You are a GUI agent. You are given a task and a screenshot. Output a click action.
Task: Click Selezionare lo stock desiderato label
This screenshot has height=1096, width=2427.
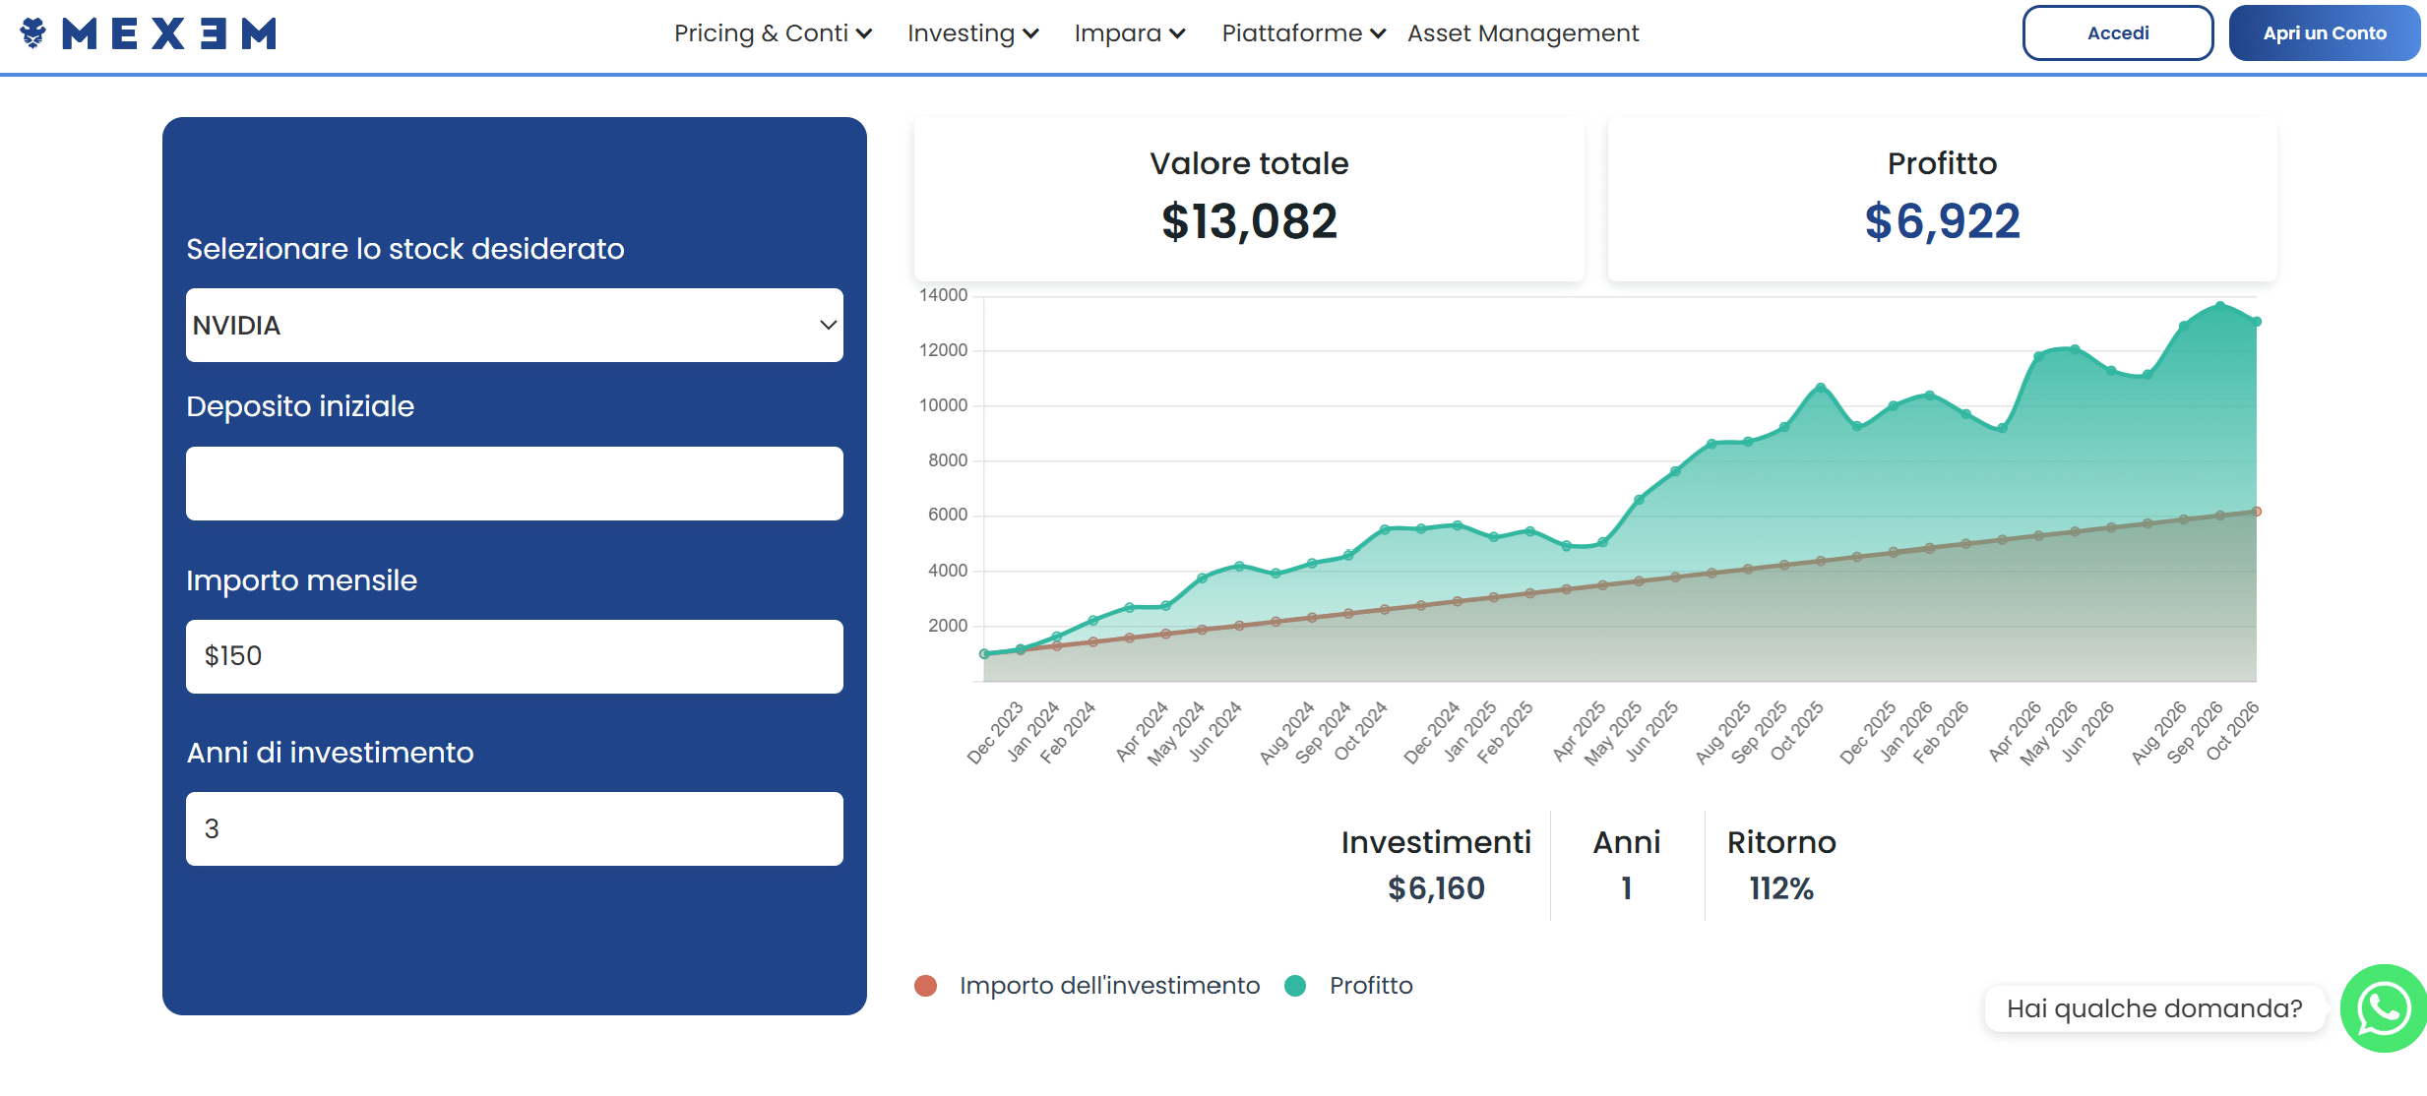[405, 249]
